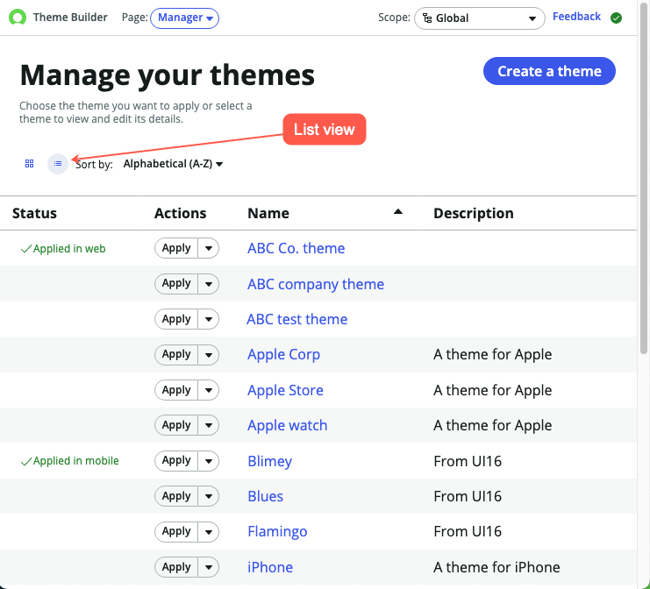The image size is (650, 589).
Task: Click the Actions column header
Action: pyautogui.click(x=180, y=213)
